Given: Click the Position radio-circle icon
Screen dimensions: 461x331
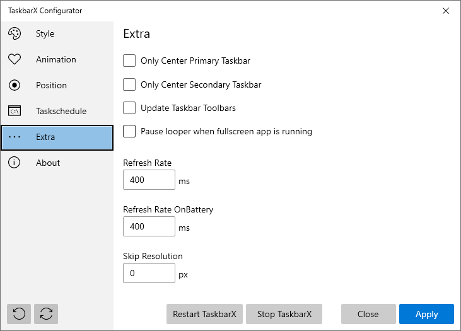Looking at the screenshot, I should tap(15, 85).
